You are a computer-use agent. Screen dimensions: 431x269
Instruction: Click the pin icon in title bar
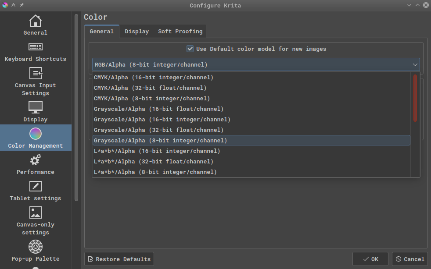coord(22,5)
